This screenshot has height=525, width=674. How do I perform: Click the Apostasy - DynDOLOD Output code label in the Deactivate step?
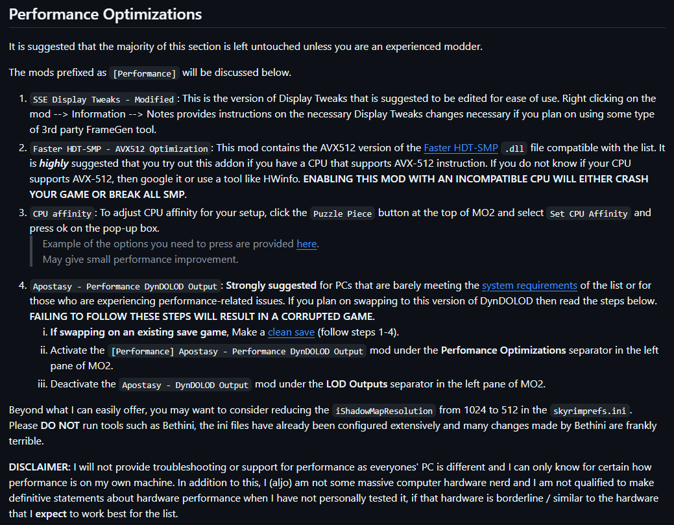click(186, 385)
